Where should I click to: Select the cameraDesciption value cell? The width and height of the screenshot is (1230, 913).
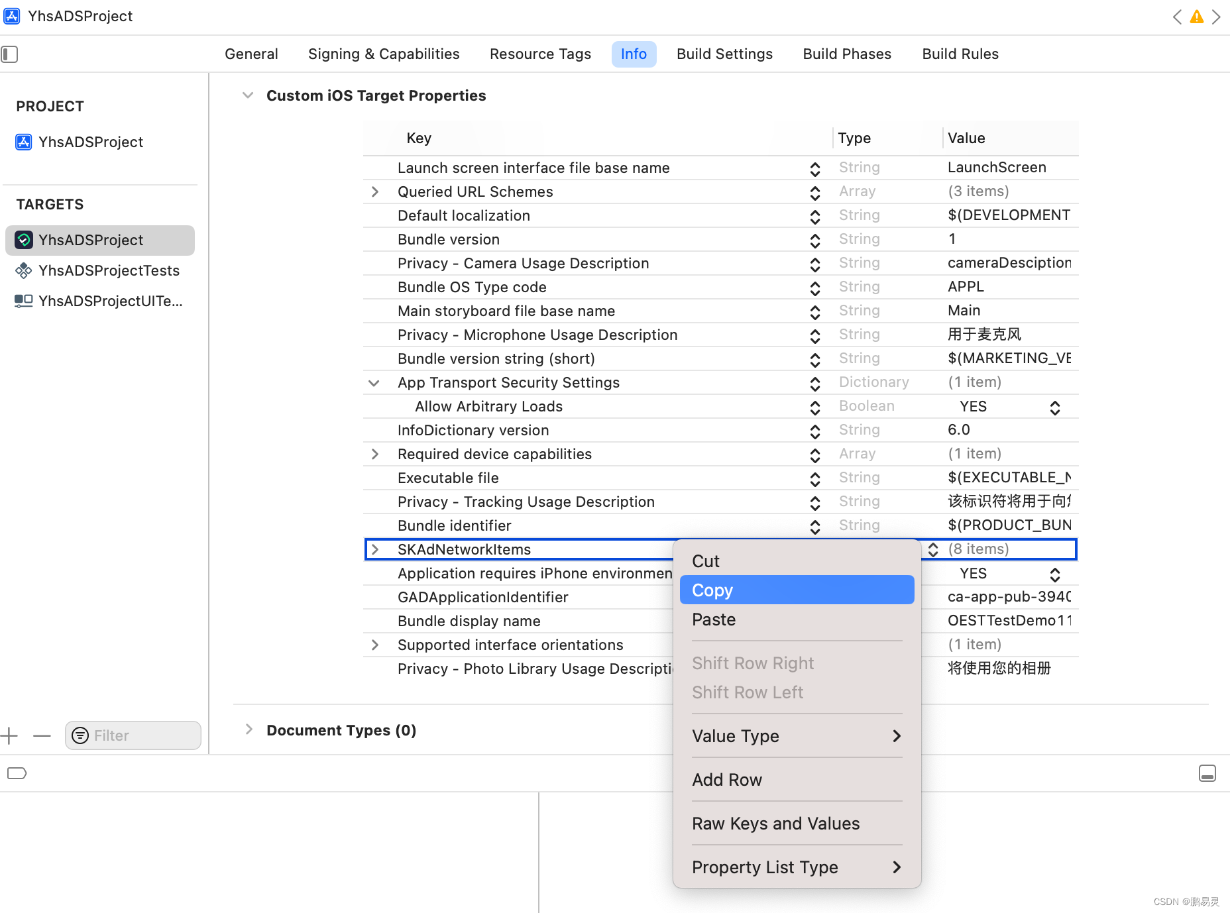pyautogui.click(x=1009, y=263)
